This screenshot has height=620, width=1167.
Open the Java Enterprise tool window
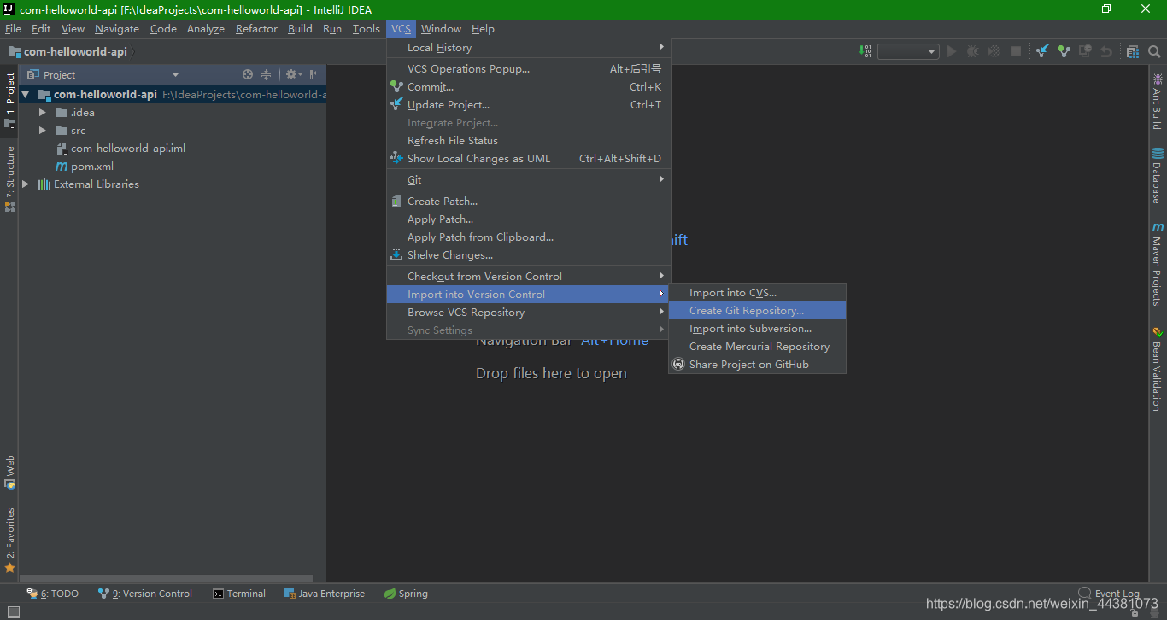[325, 594]
